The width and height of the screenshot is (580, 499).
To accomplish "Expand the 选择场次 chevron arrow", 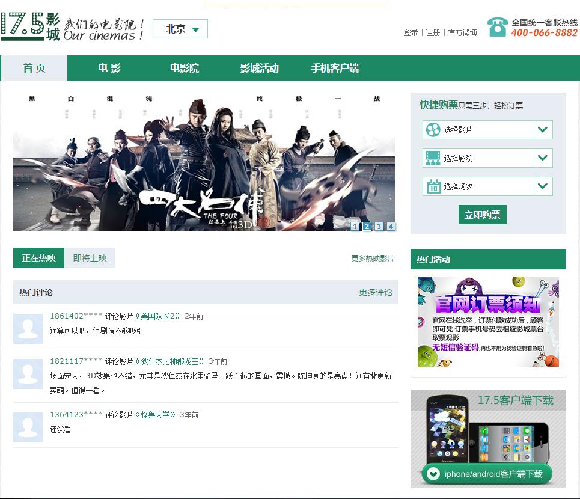I will [x=543, y=186].
